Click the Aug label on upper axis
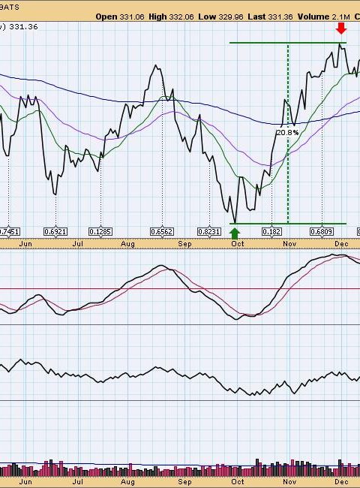360x488 pixels. (127, 244)
